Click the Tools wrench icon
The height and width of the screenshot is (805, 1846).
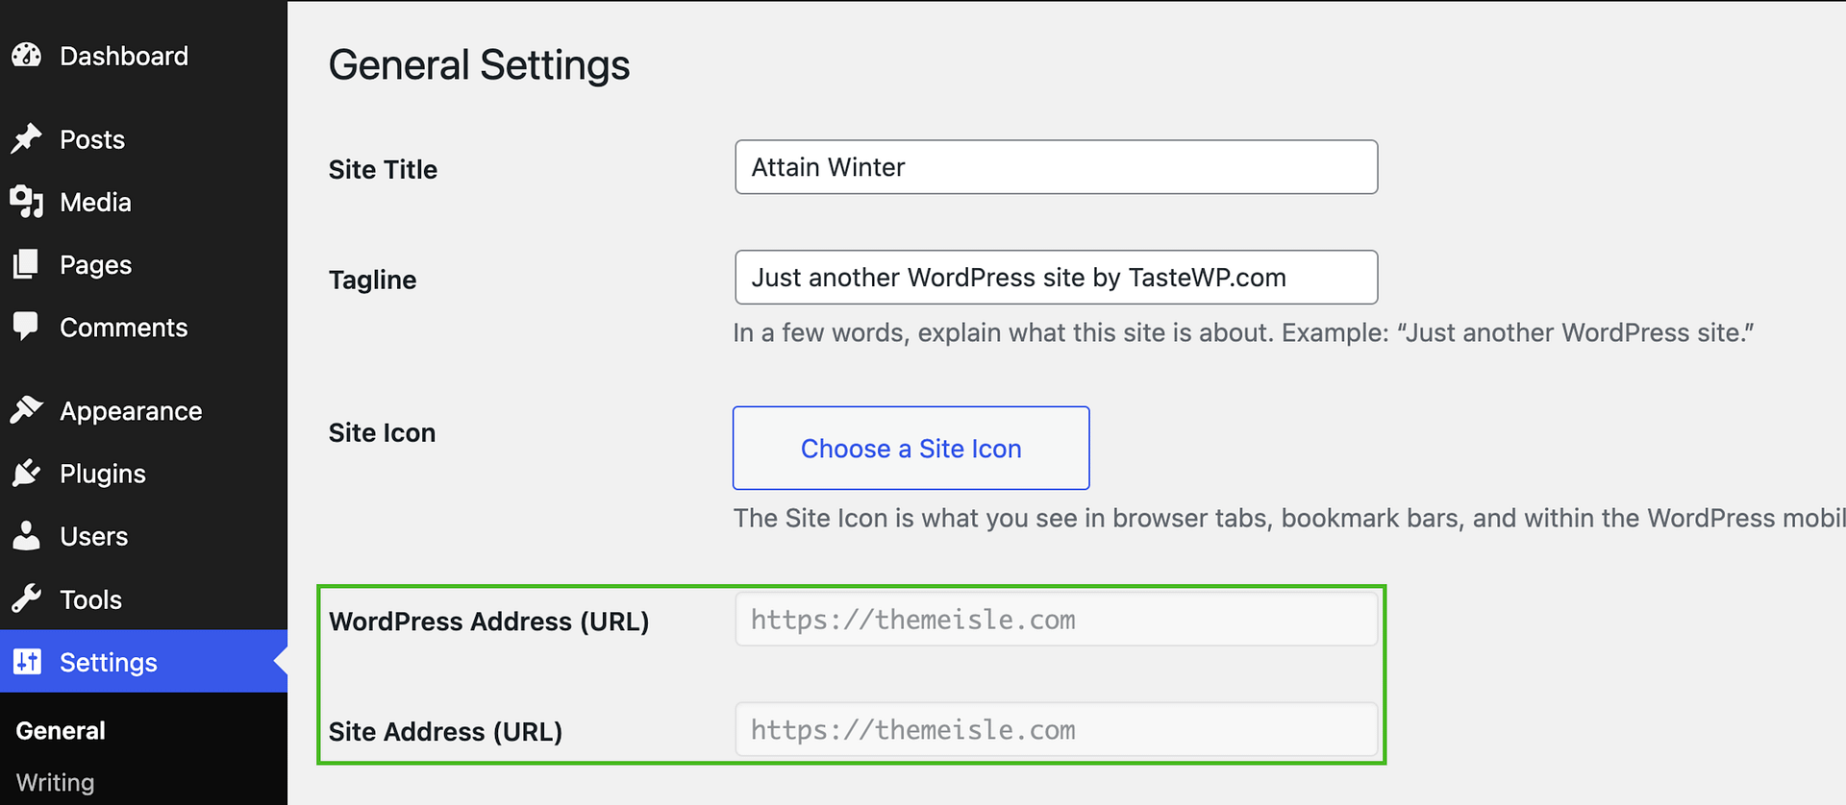pos(27,599)
